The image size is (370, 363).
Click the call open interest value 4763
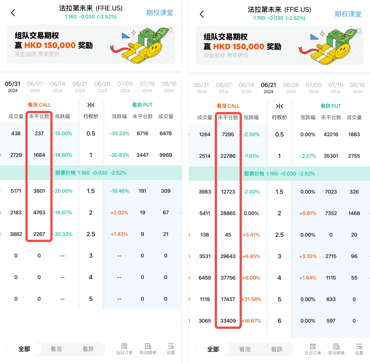point(39,213)
